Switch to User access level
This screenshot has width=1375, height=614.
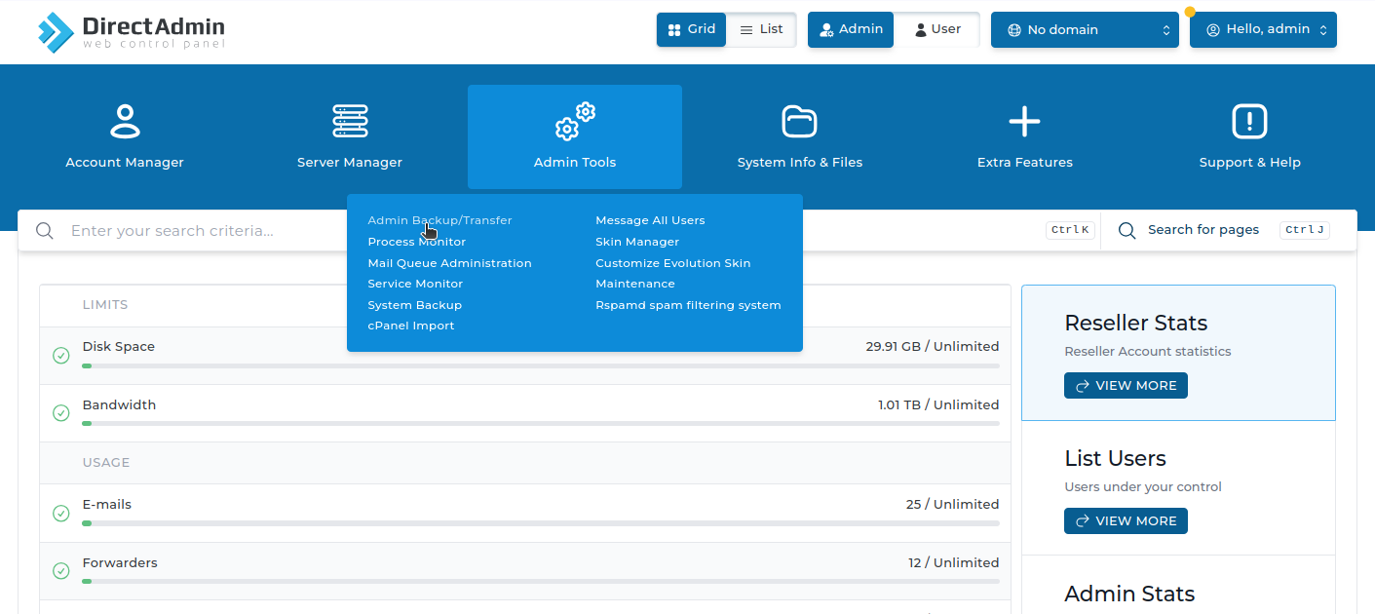pos(936,29)
